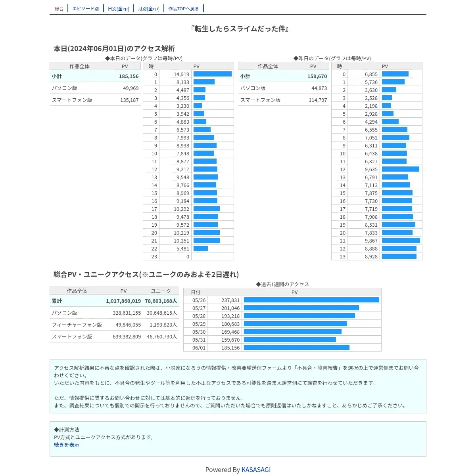
Task: Click today's hour 13 value 9,548
Action: [183, 177]
